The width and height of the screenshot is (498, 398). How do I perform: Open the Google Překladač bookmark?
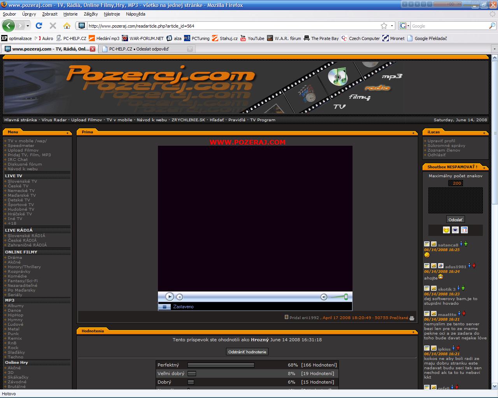click(427, 38)
